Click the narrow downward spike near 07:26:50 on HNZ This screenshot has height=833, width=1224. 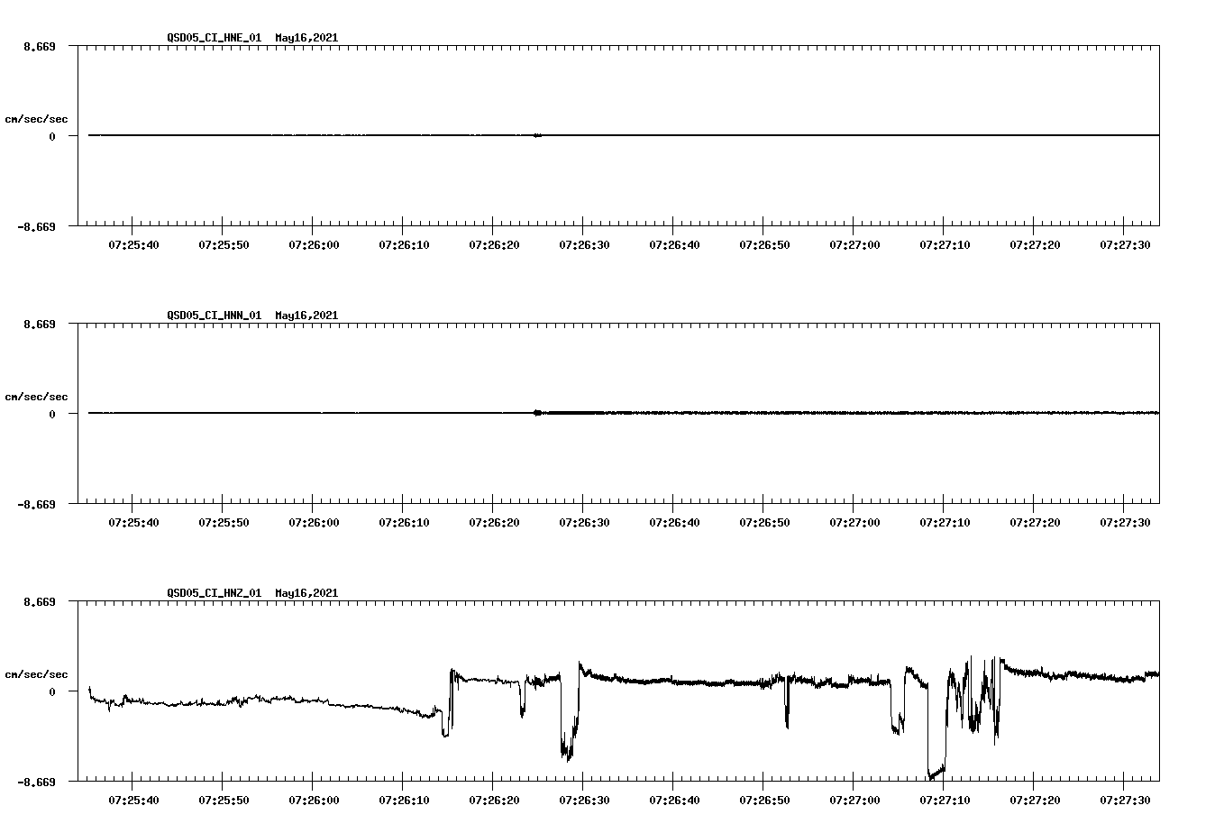tap(786, 712)
